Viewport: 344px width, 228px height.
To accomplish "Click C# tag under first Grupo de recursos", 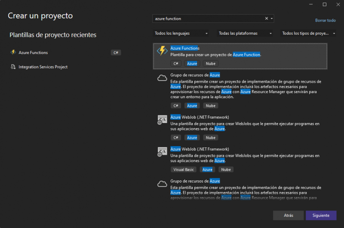I will click(176, 105).
